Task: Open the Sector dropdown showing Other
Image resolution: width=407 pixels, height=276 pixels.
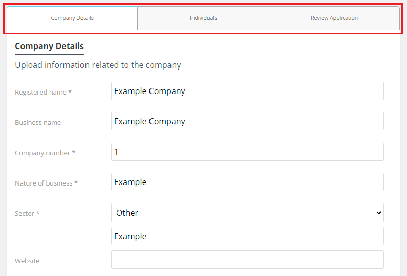Action: [x=247, y=213]
